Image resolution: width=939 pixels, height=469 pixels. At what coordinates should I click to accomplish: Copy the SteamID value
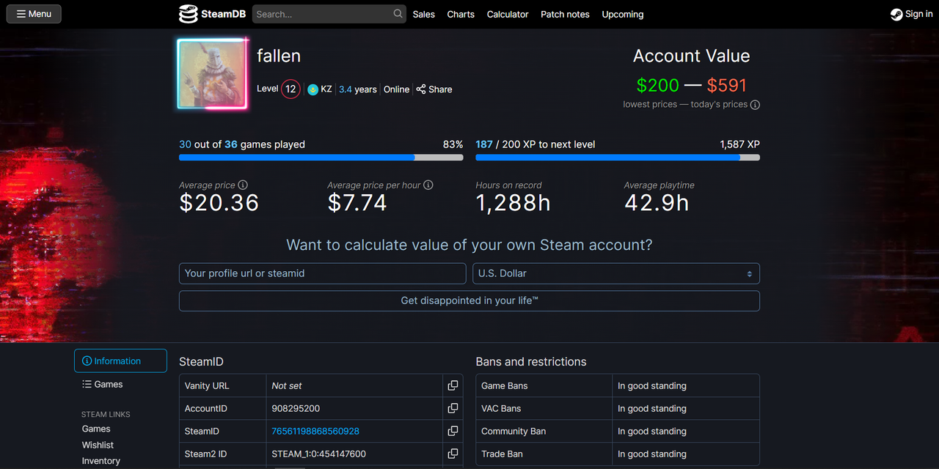(453, 431)
